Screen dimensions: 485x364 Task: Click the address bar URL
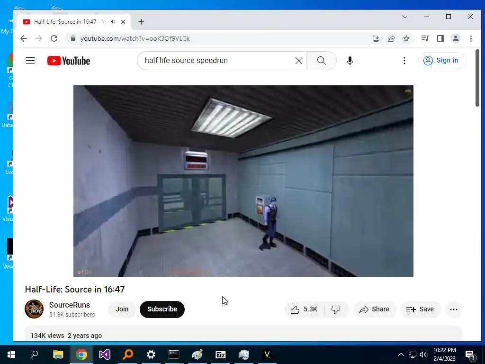point(135,38)
